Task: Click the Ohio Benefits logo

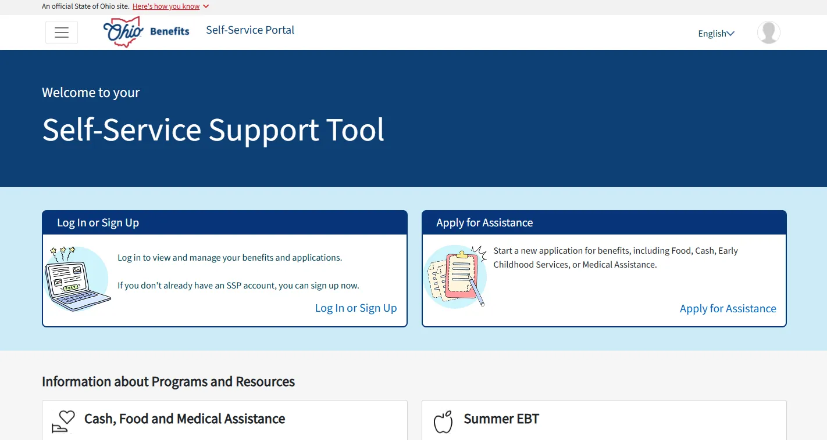Action: [147, 31]
